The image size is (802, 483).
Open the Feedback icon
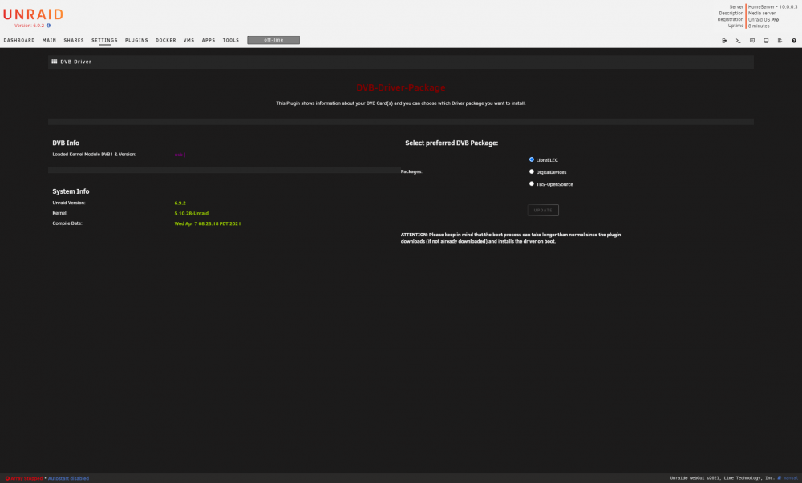[752, 40]
